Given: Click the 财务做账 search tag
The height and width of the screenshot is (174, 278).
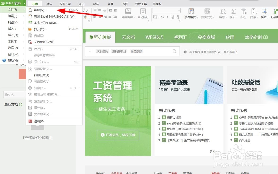Looking at the screenshot, I should [x=136, y=51].
